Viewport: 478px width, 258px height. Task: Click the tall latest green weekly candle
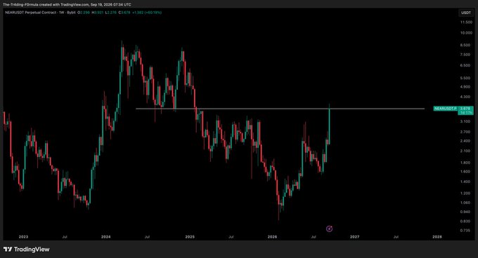coord(329,125)
